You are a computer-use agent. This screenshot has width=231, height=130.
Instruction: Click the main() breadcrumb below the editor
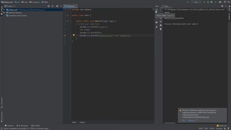point(82,122)
